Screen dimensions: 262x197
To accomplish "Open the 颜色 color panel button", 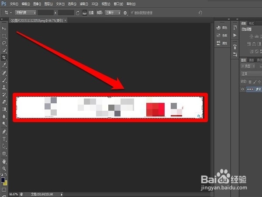I will (222, 28).
